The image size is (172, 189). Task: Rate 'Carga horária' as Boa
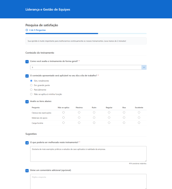[124, 123]
